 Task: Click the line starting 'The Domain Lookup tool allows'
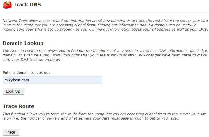105,51
